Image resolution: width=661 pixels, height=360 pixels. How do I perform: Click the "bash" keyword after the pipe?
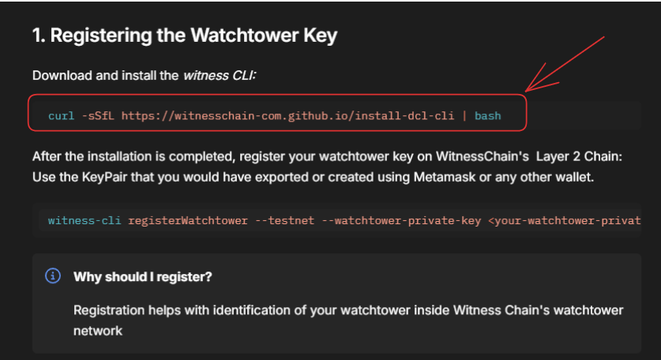point(488,115)
